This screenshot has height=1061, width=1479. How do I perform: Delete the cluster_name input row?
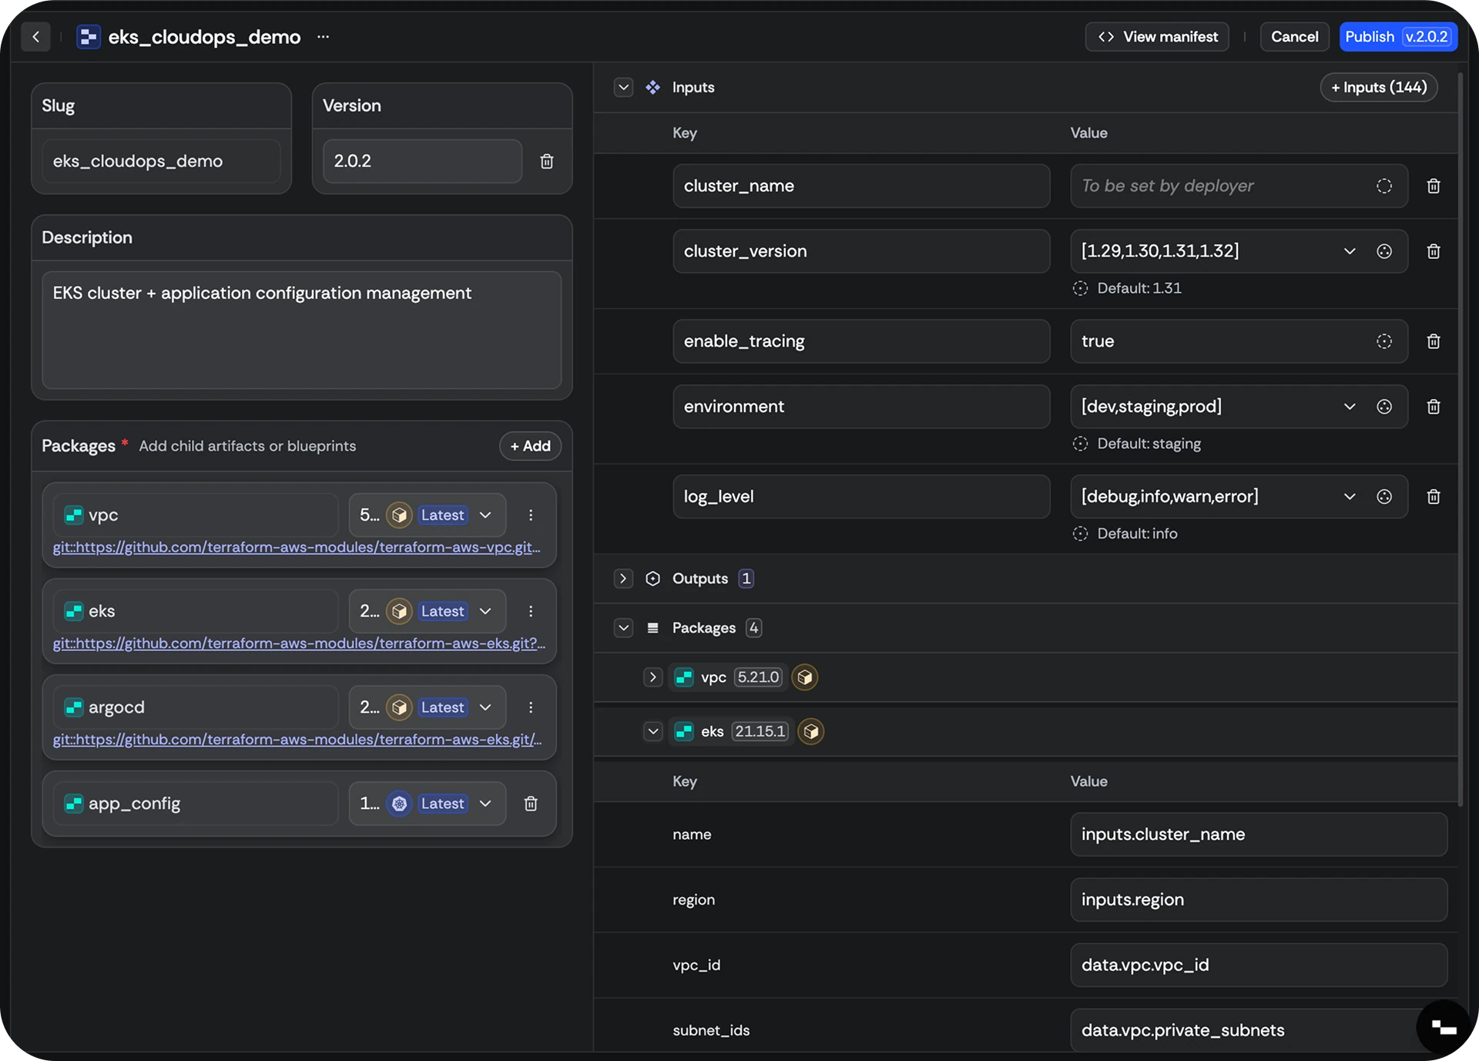[1434, 186]
